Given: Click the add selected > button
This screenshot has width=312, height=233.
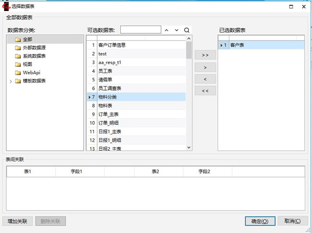Looking at the screenshot, I should pyautogui.click(x=205, y=67).
